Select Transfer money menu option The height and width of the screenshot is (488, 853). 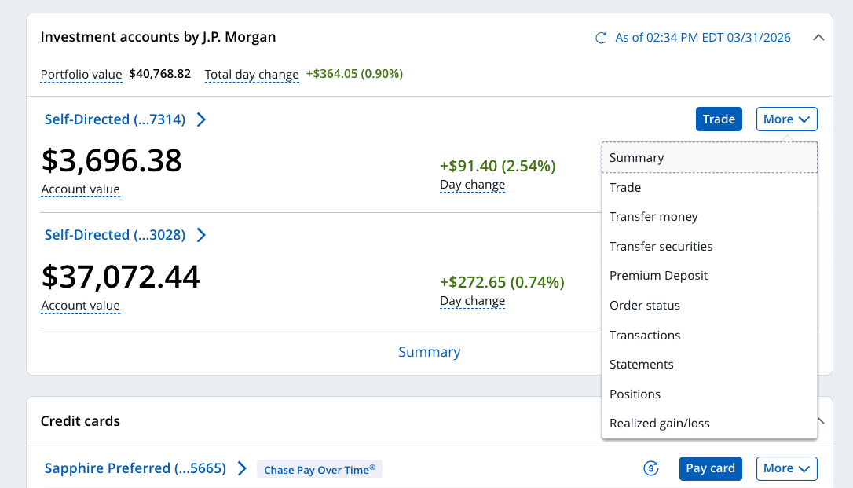(709, 217)
